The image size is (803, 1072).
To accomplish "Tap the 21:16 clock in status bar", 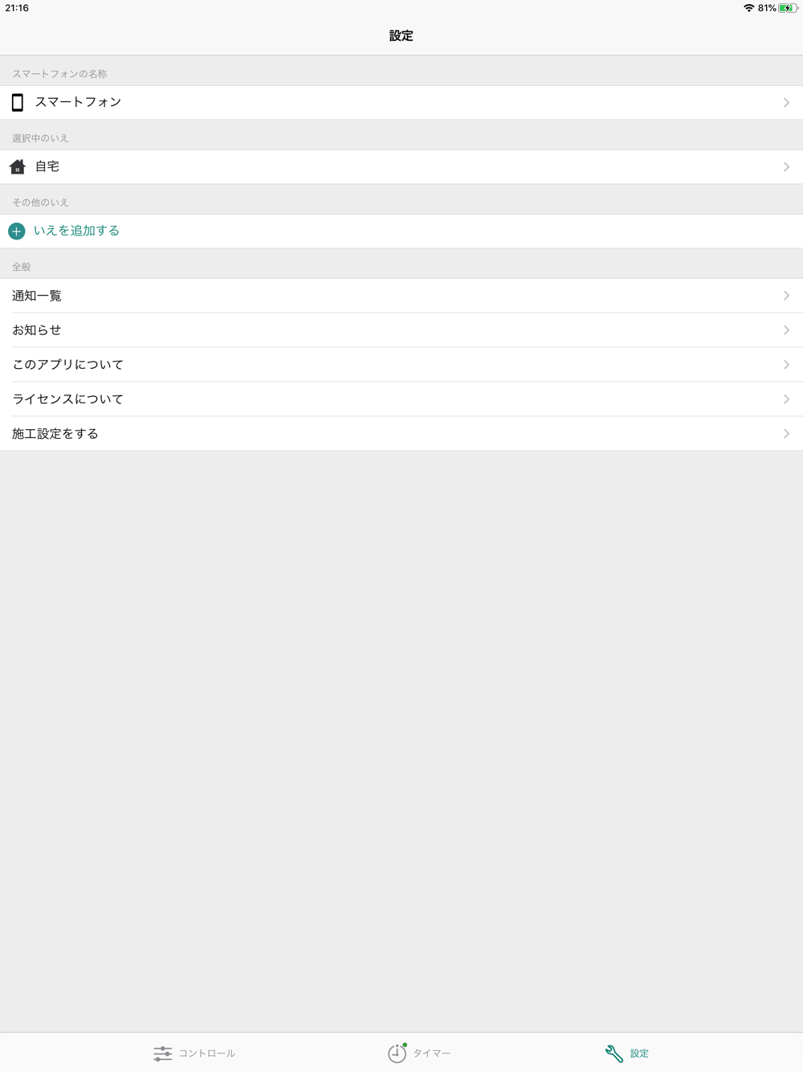I will (x=17, y=8).
